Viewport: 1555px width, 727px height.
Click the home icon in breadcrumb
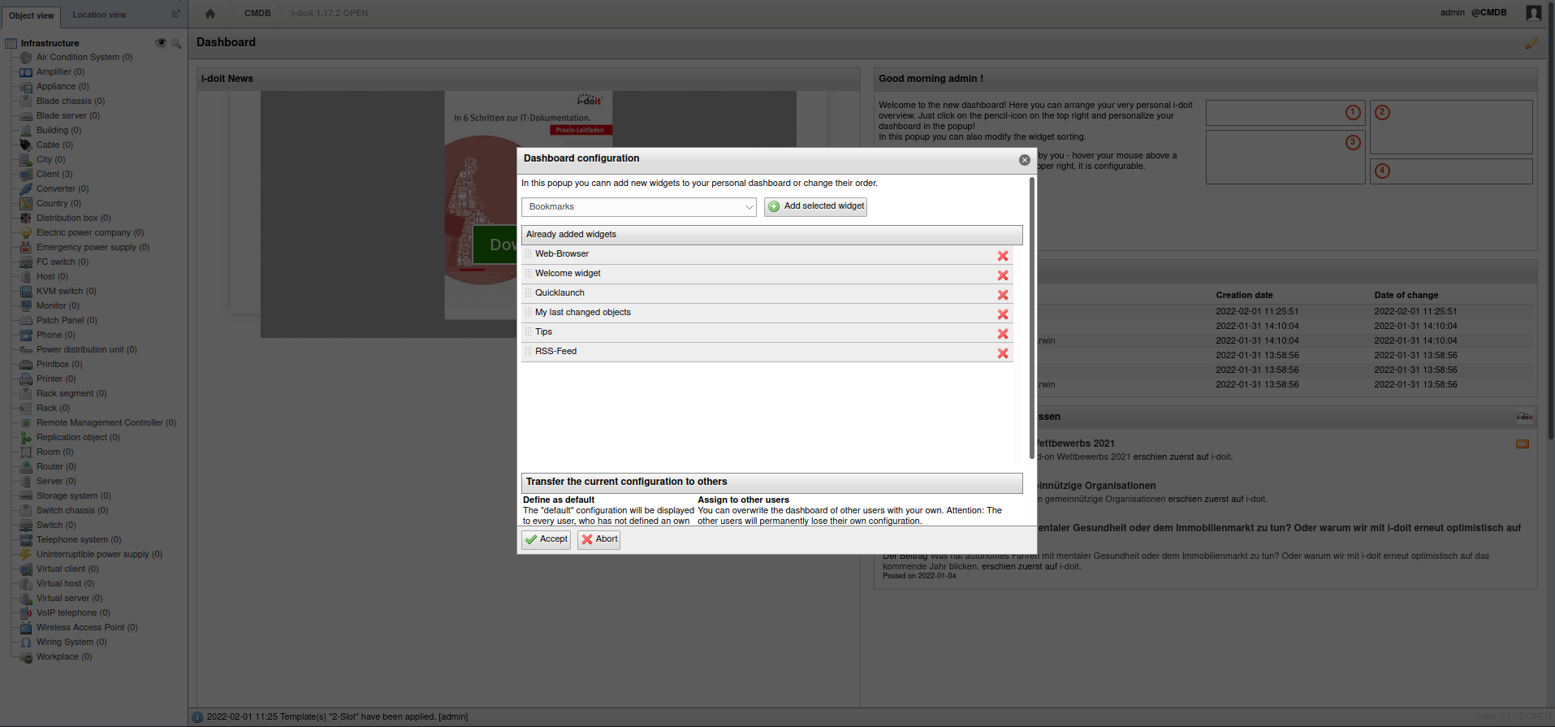[x=210, y=13]
